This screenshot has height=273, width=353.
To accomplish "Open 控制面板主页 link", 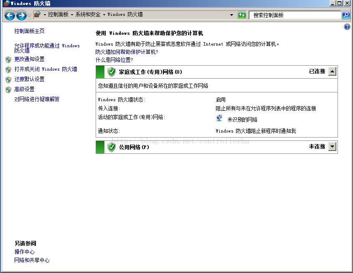I will pyautogui.click(x=29, y=31).
